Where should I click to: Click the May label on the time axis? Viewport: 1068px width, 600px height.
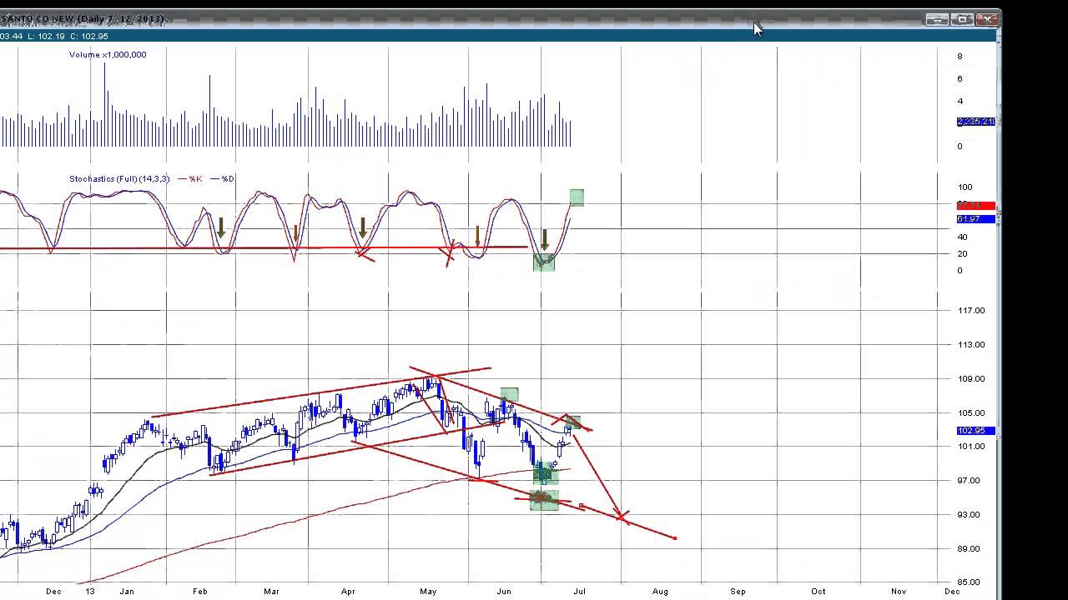click(x=428, y=592)
